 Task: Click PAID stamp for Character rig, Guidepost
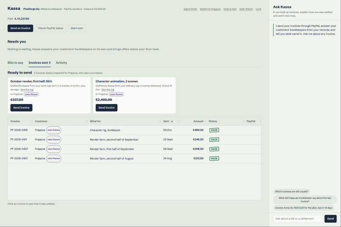pyautogui.click(x=214, y=130)
